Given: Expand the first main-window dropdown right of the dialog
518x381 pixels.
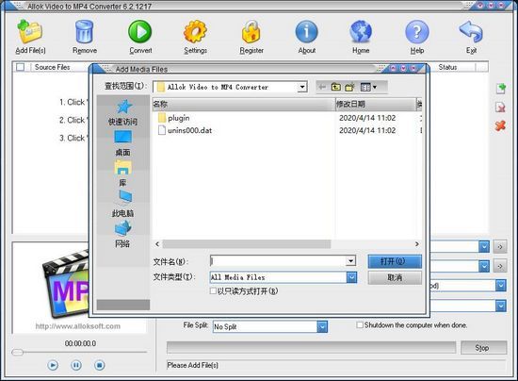Looking at the screenshot, I should [484, 247].
